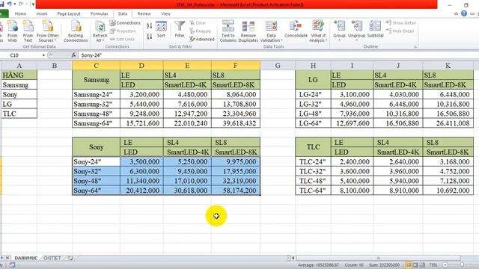Click the Insert Function fx icon
Viewport: 479px width, 269px height.
(x=73, y=55)
